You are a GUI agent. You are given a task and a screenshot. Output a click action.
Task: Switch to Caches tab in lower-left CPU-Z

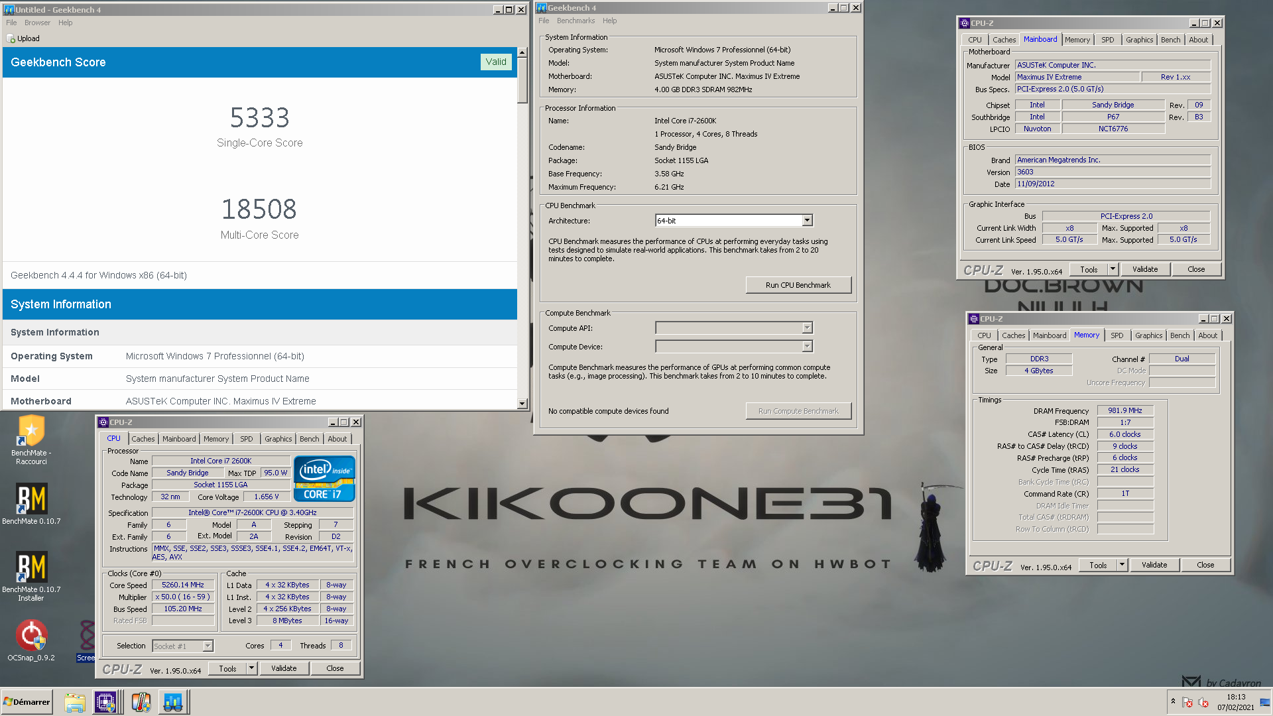(143, 439)
